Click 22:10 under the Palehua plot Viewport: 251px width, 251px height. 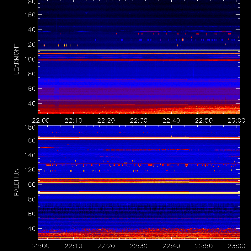[73, 246]
